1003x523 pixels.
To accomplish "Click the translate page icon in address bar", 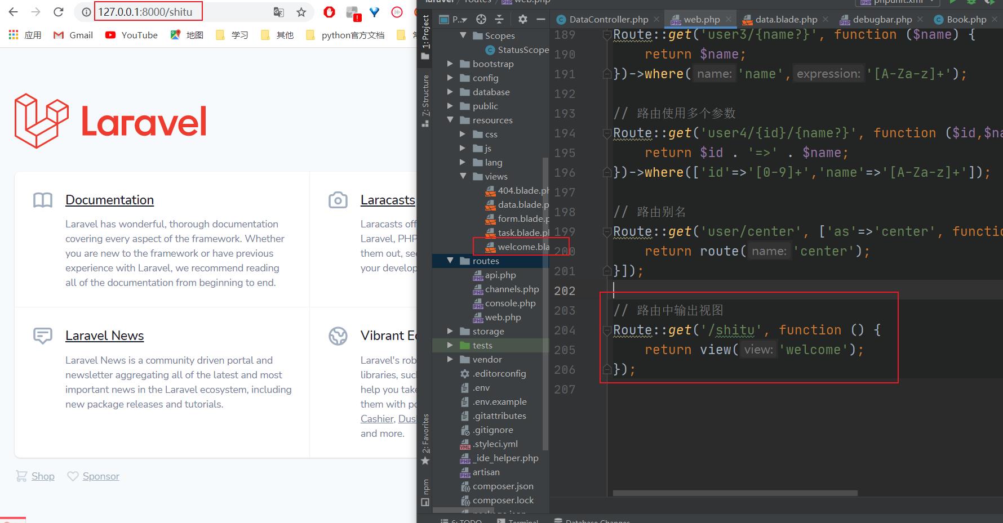I will point(278,12).
